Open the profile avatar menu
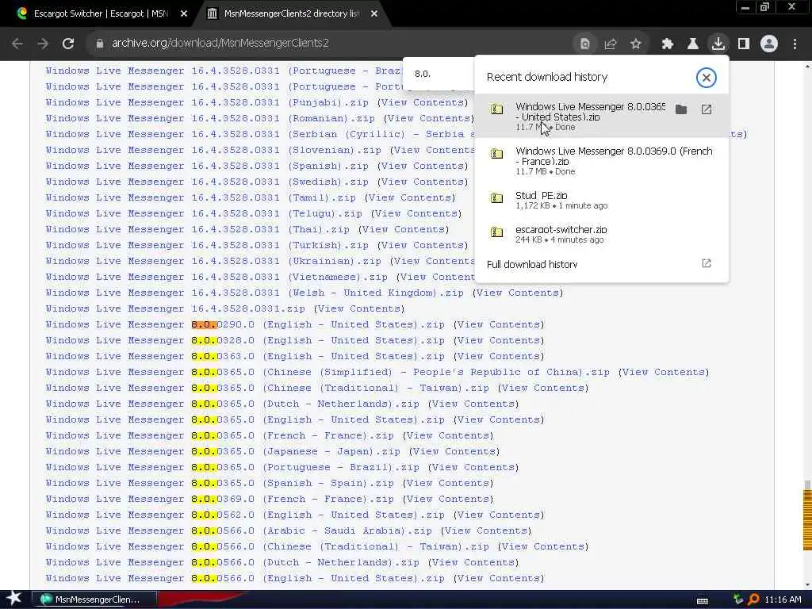The width and height of the screenshot is (812, 609). tap(769, 44)
